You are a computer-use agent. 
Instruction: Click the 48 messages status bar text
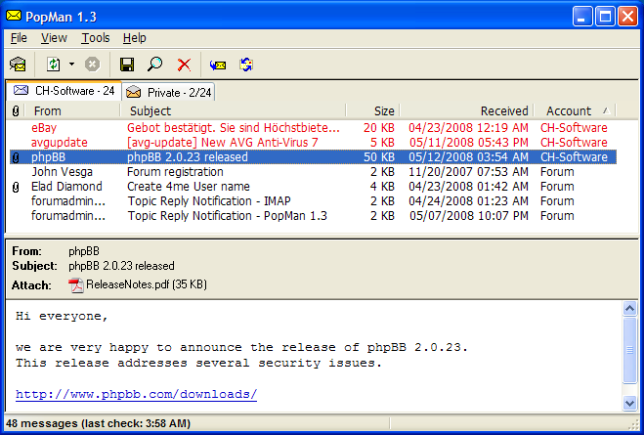click(x=98, y=423)
